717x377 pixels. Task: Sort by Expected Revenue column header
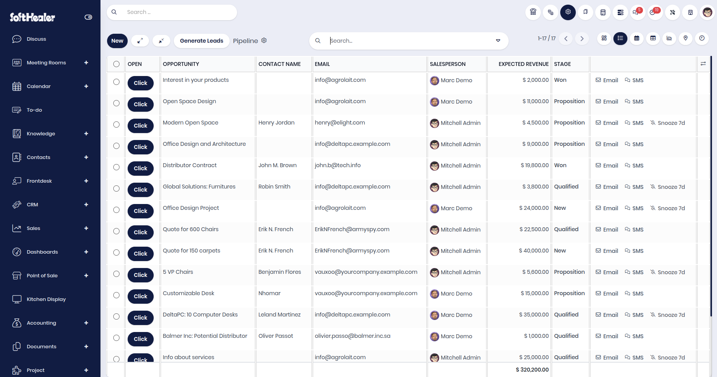pos(523,64)
